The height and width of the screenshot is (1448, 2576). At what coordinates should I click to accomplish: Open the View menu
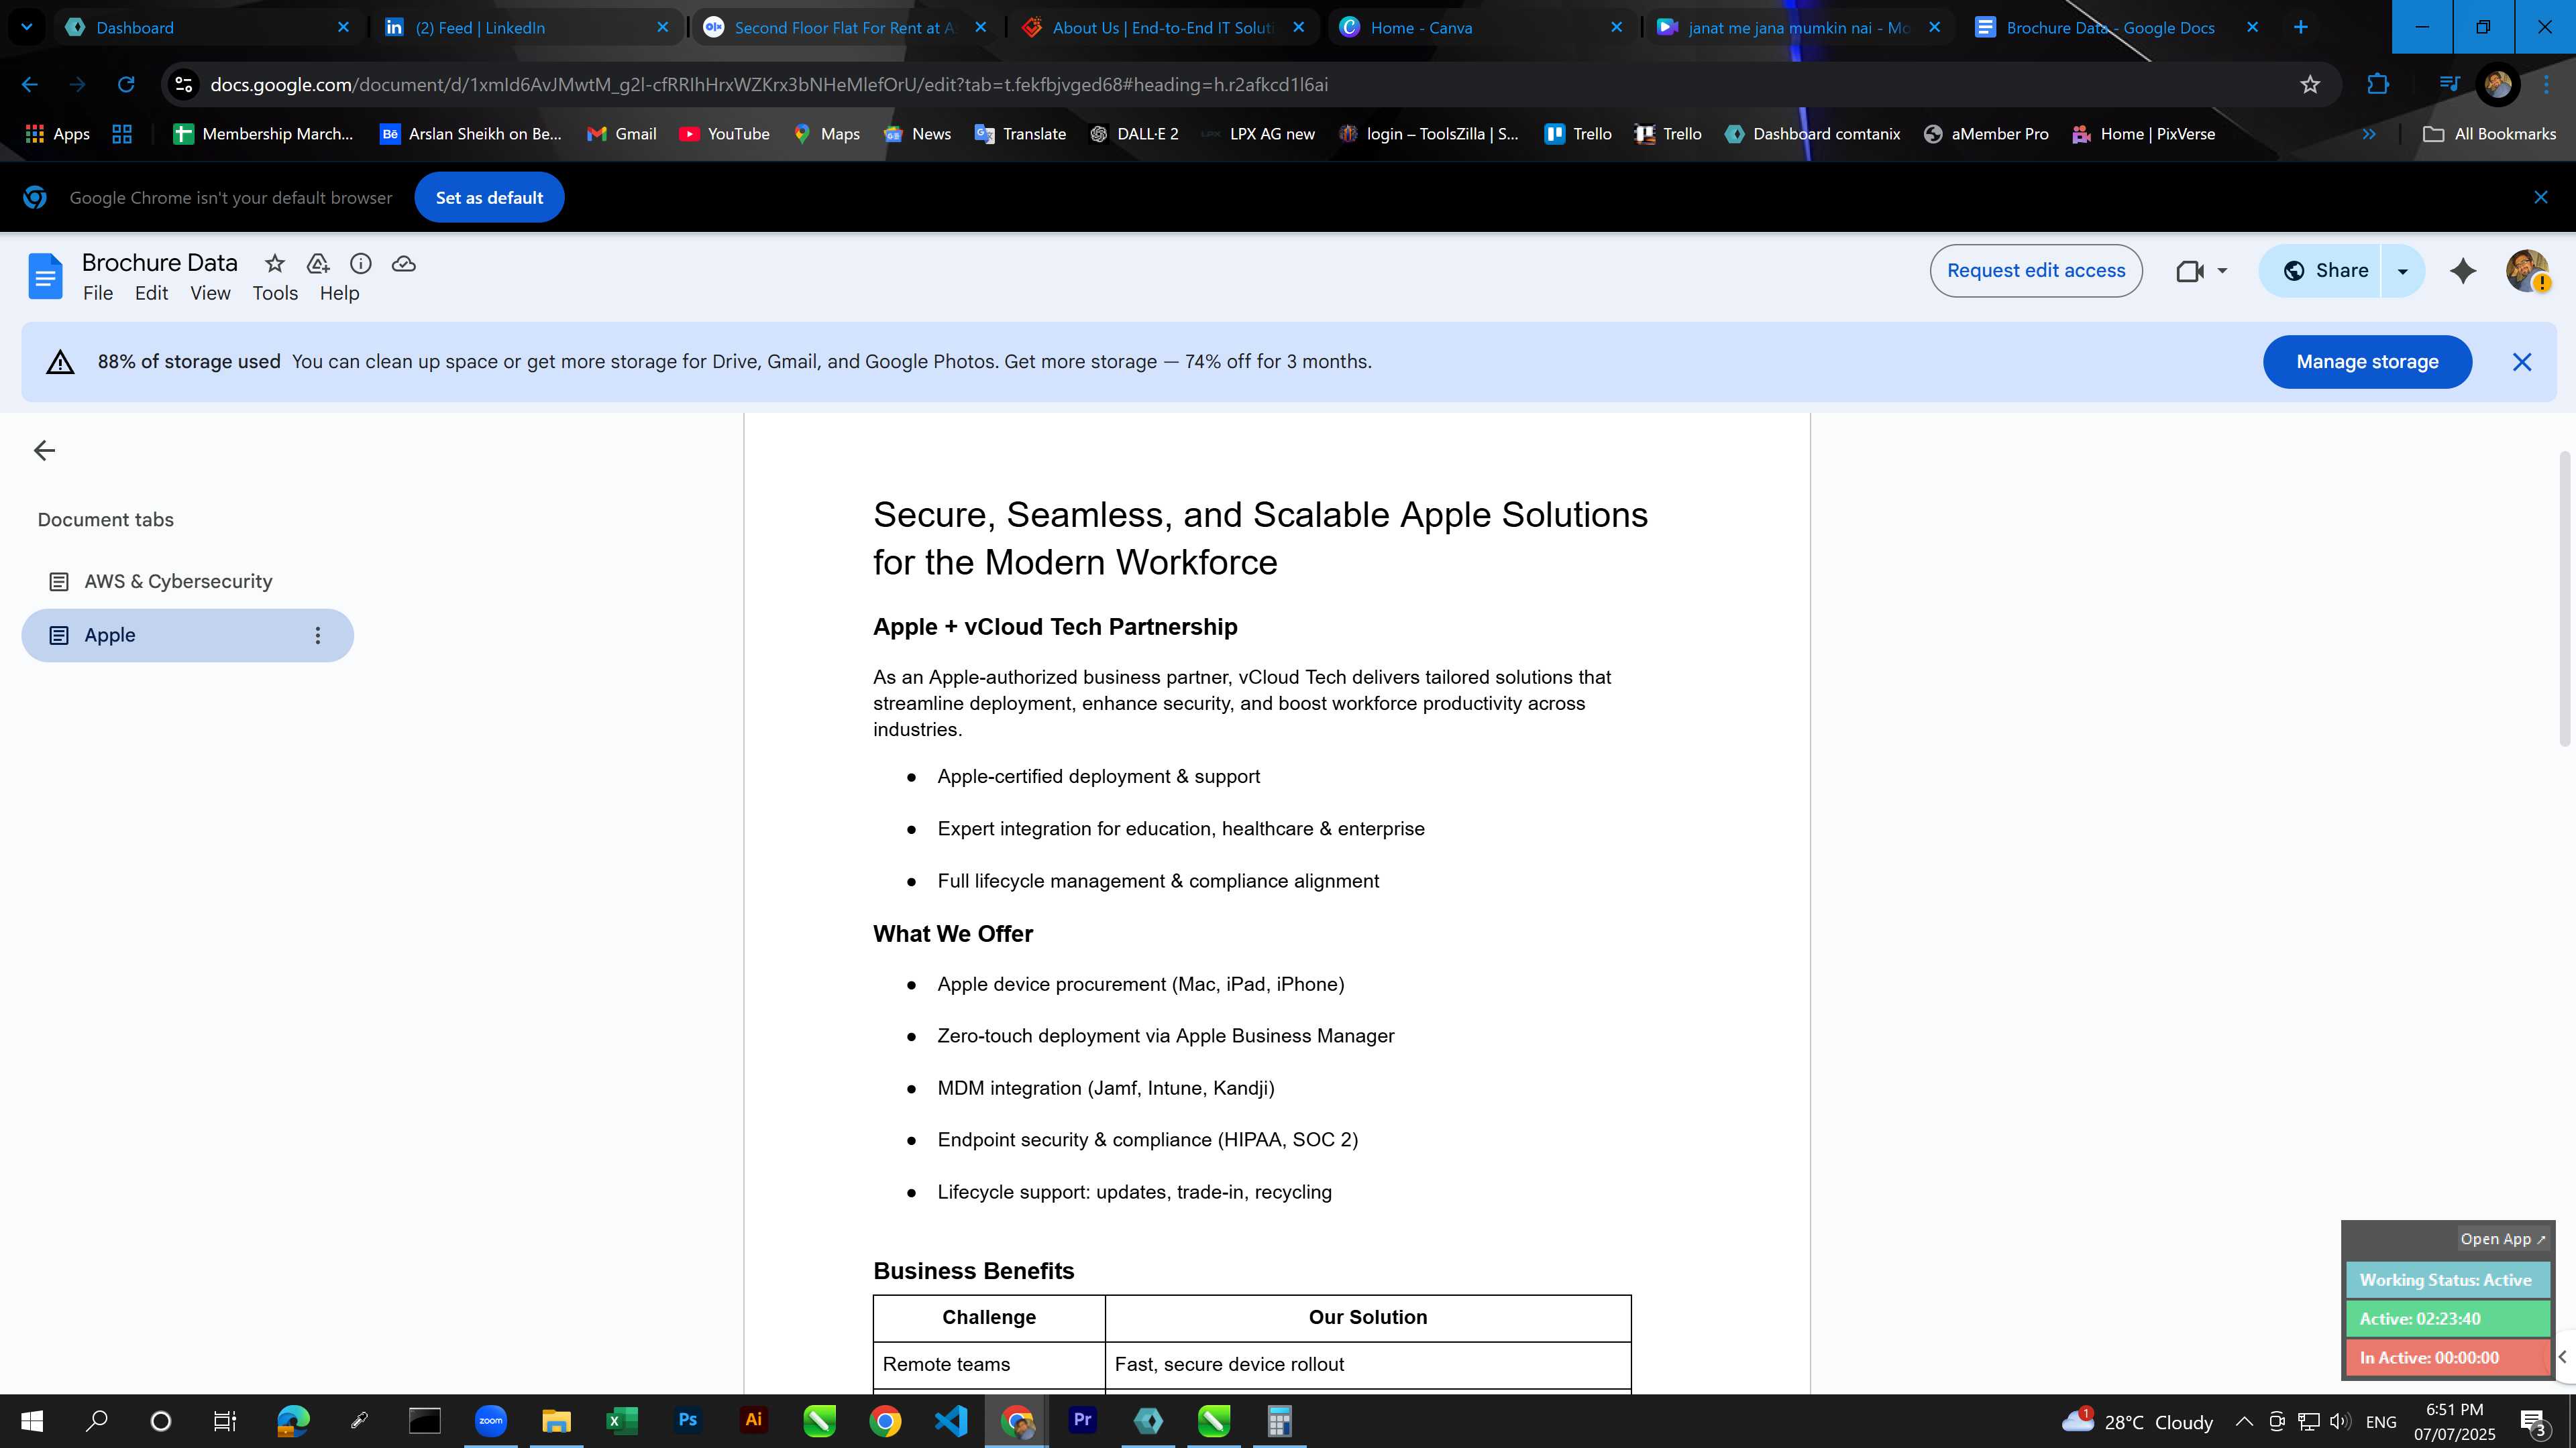[x=210, y=293]
